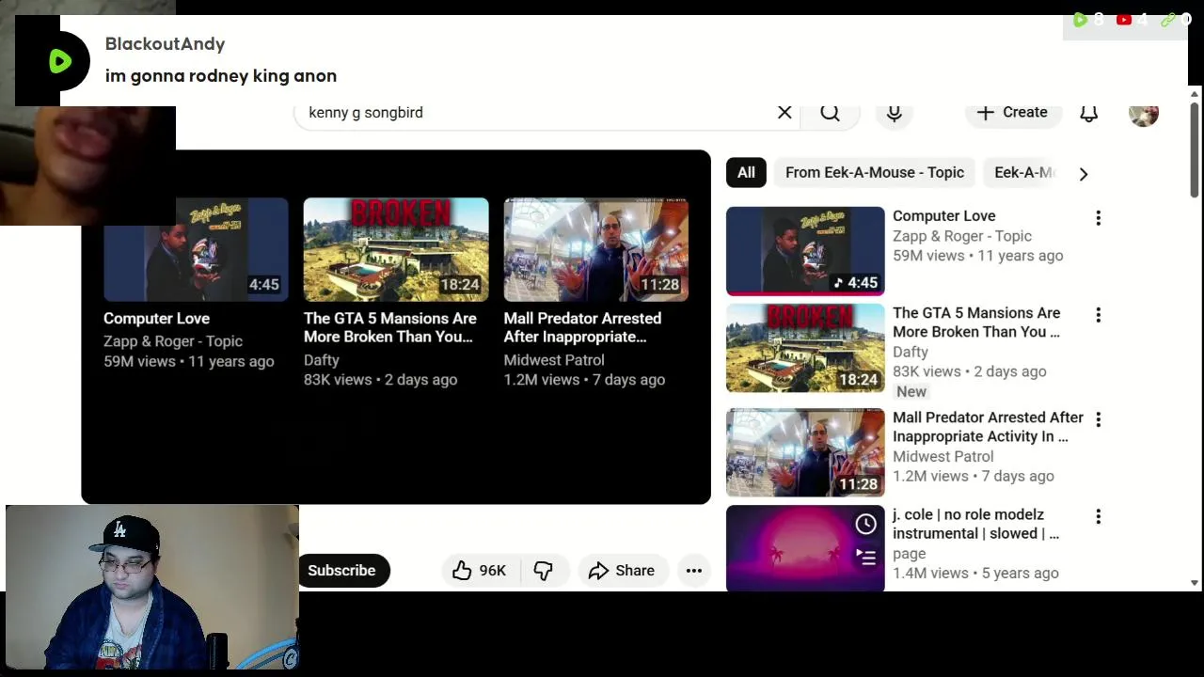Show more filter chips with right chevron
The image size is (1204, 677).
(1084, 173)
